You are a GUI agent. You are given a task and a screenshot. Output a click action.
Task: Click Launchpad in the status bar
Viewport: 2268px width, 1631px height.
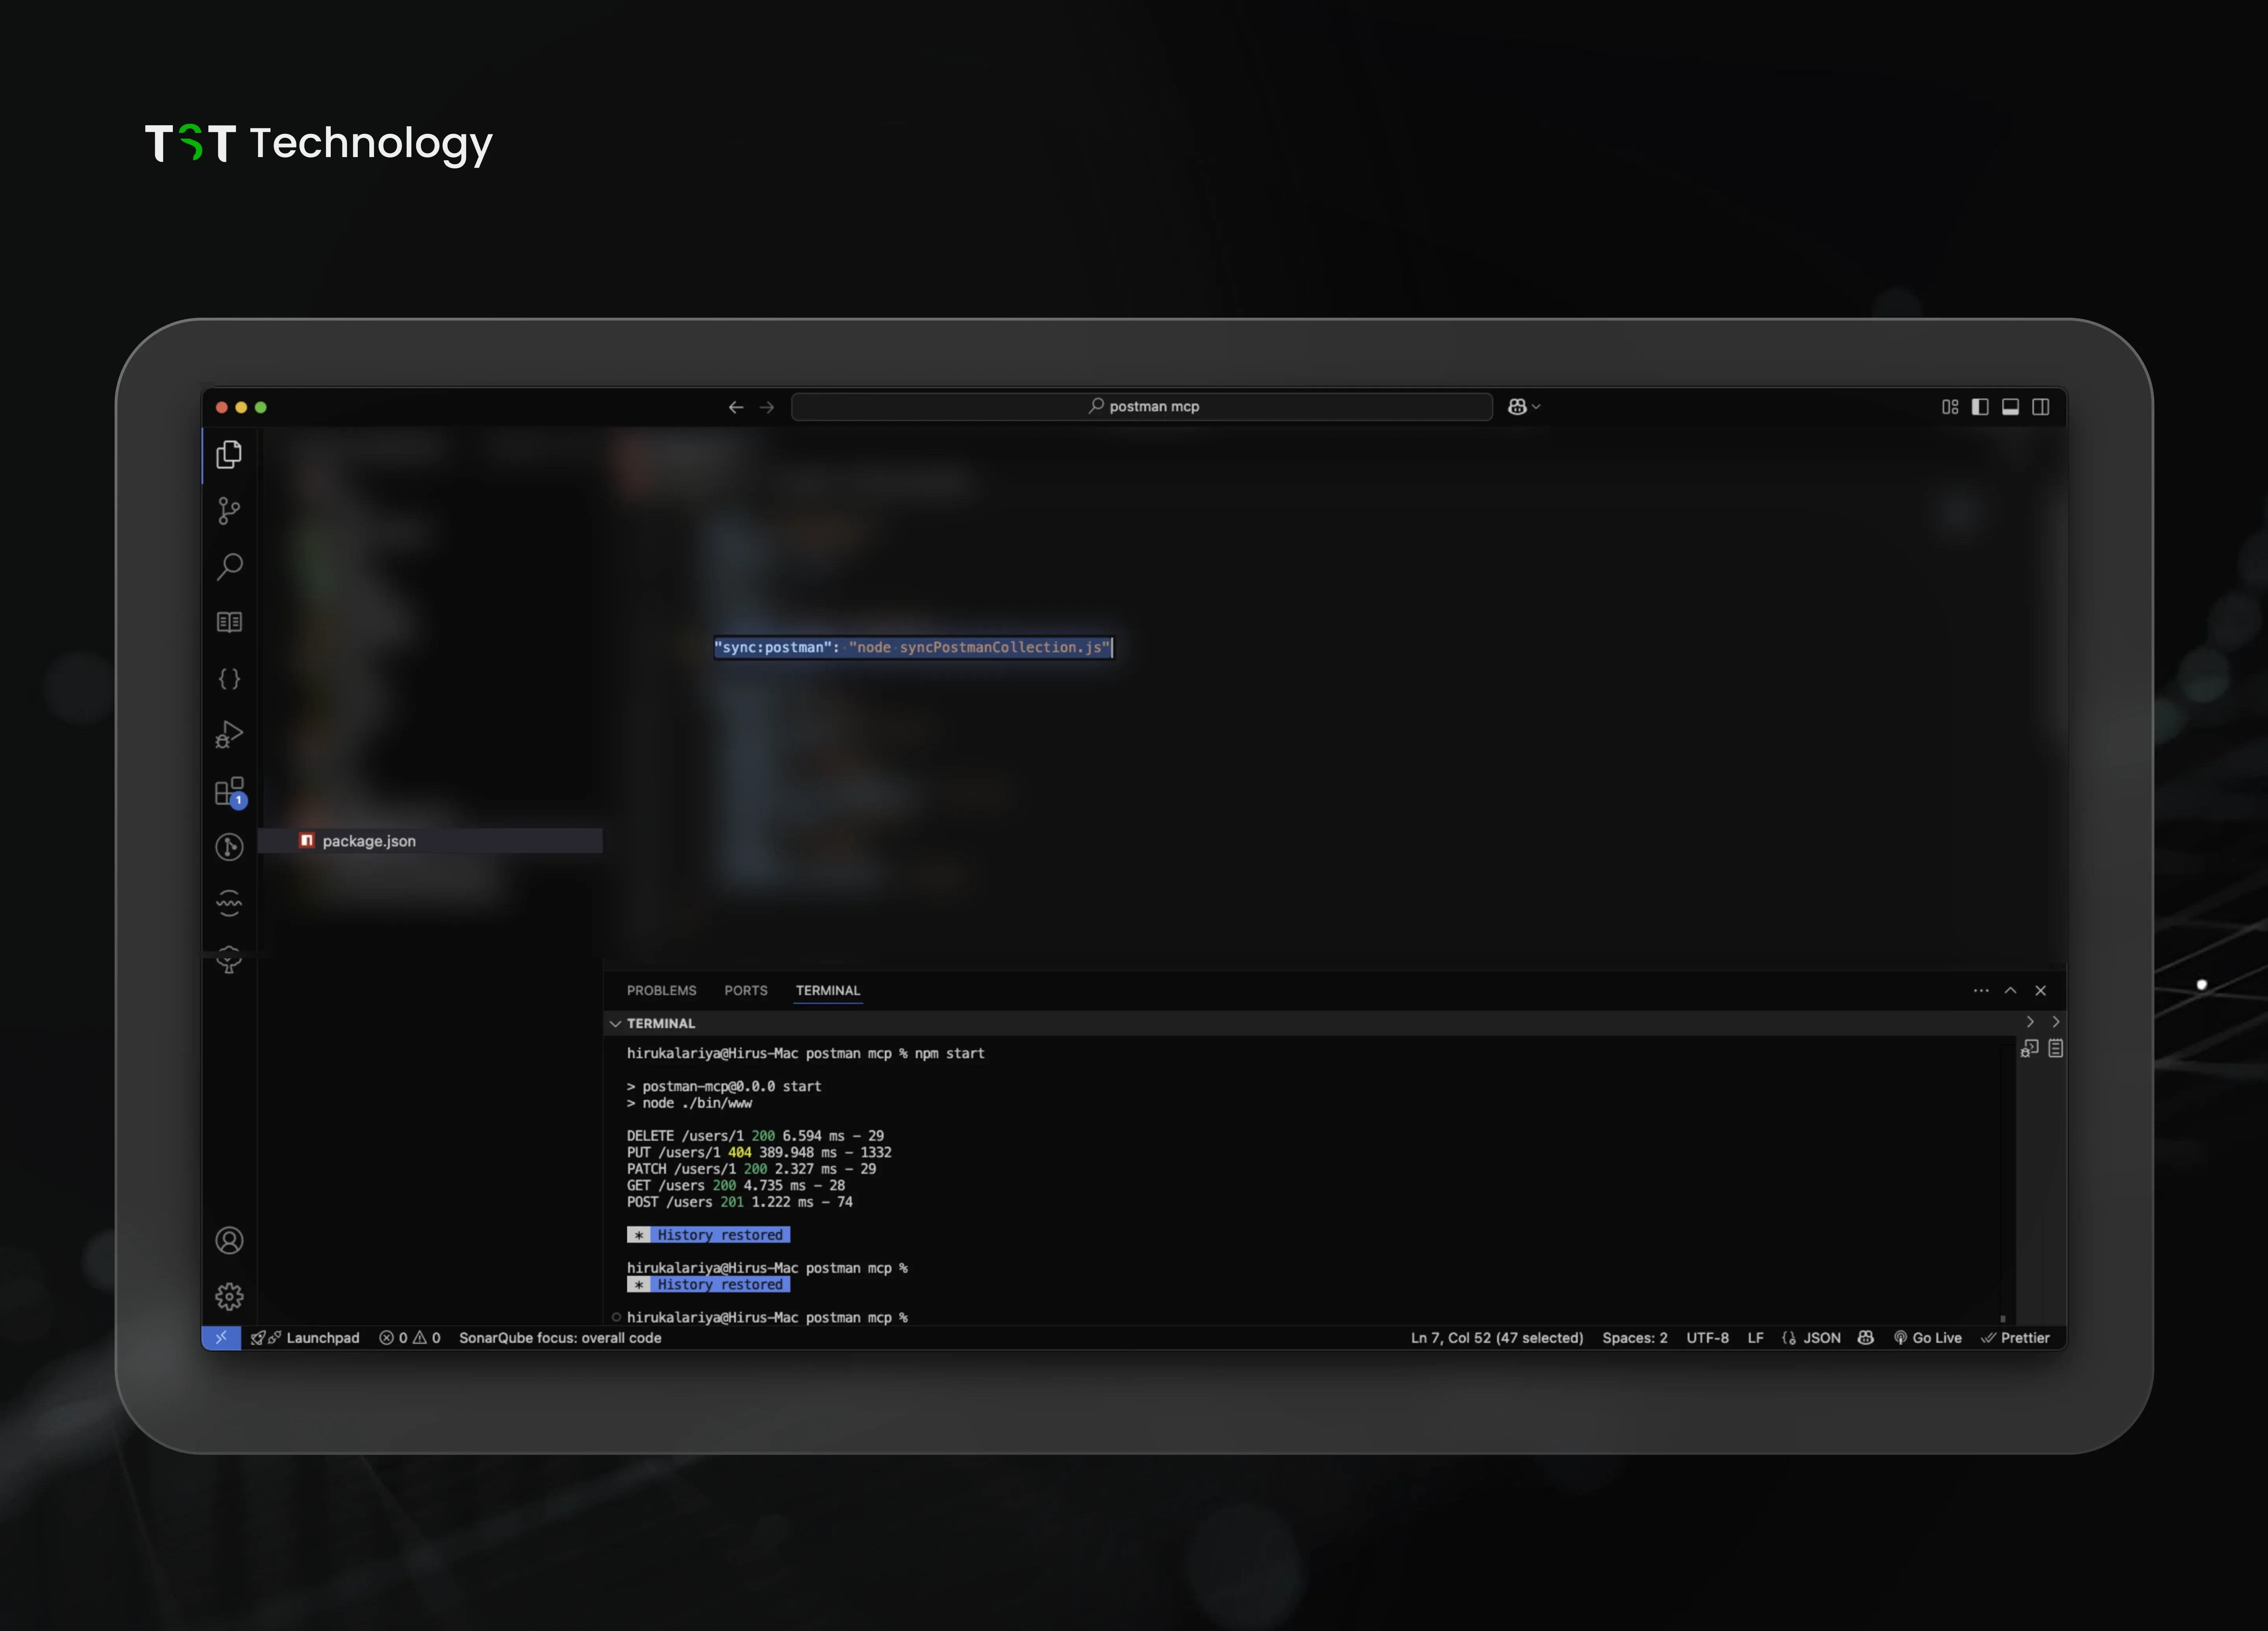point(305,1338)
